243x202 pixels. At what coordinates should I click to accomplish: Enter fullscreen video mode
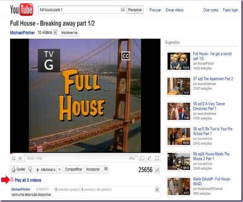157,158
